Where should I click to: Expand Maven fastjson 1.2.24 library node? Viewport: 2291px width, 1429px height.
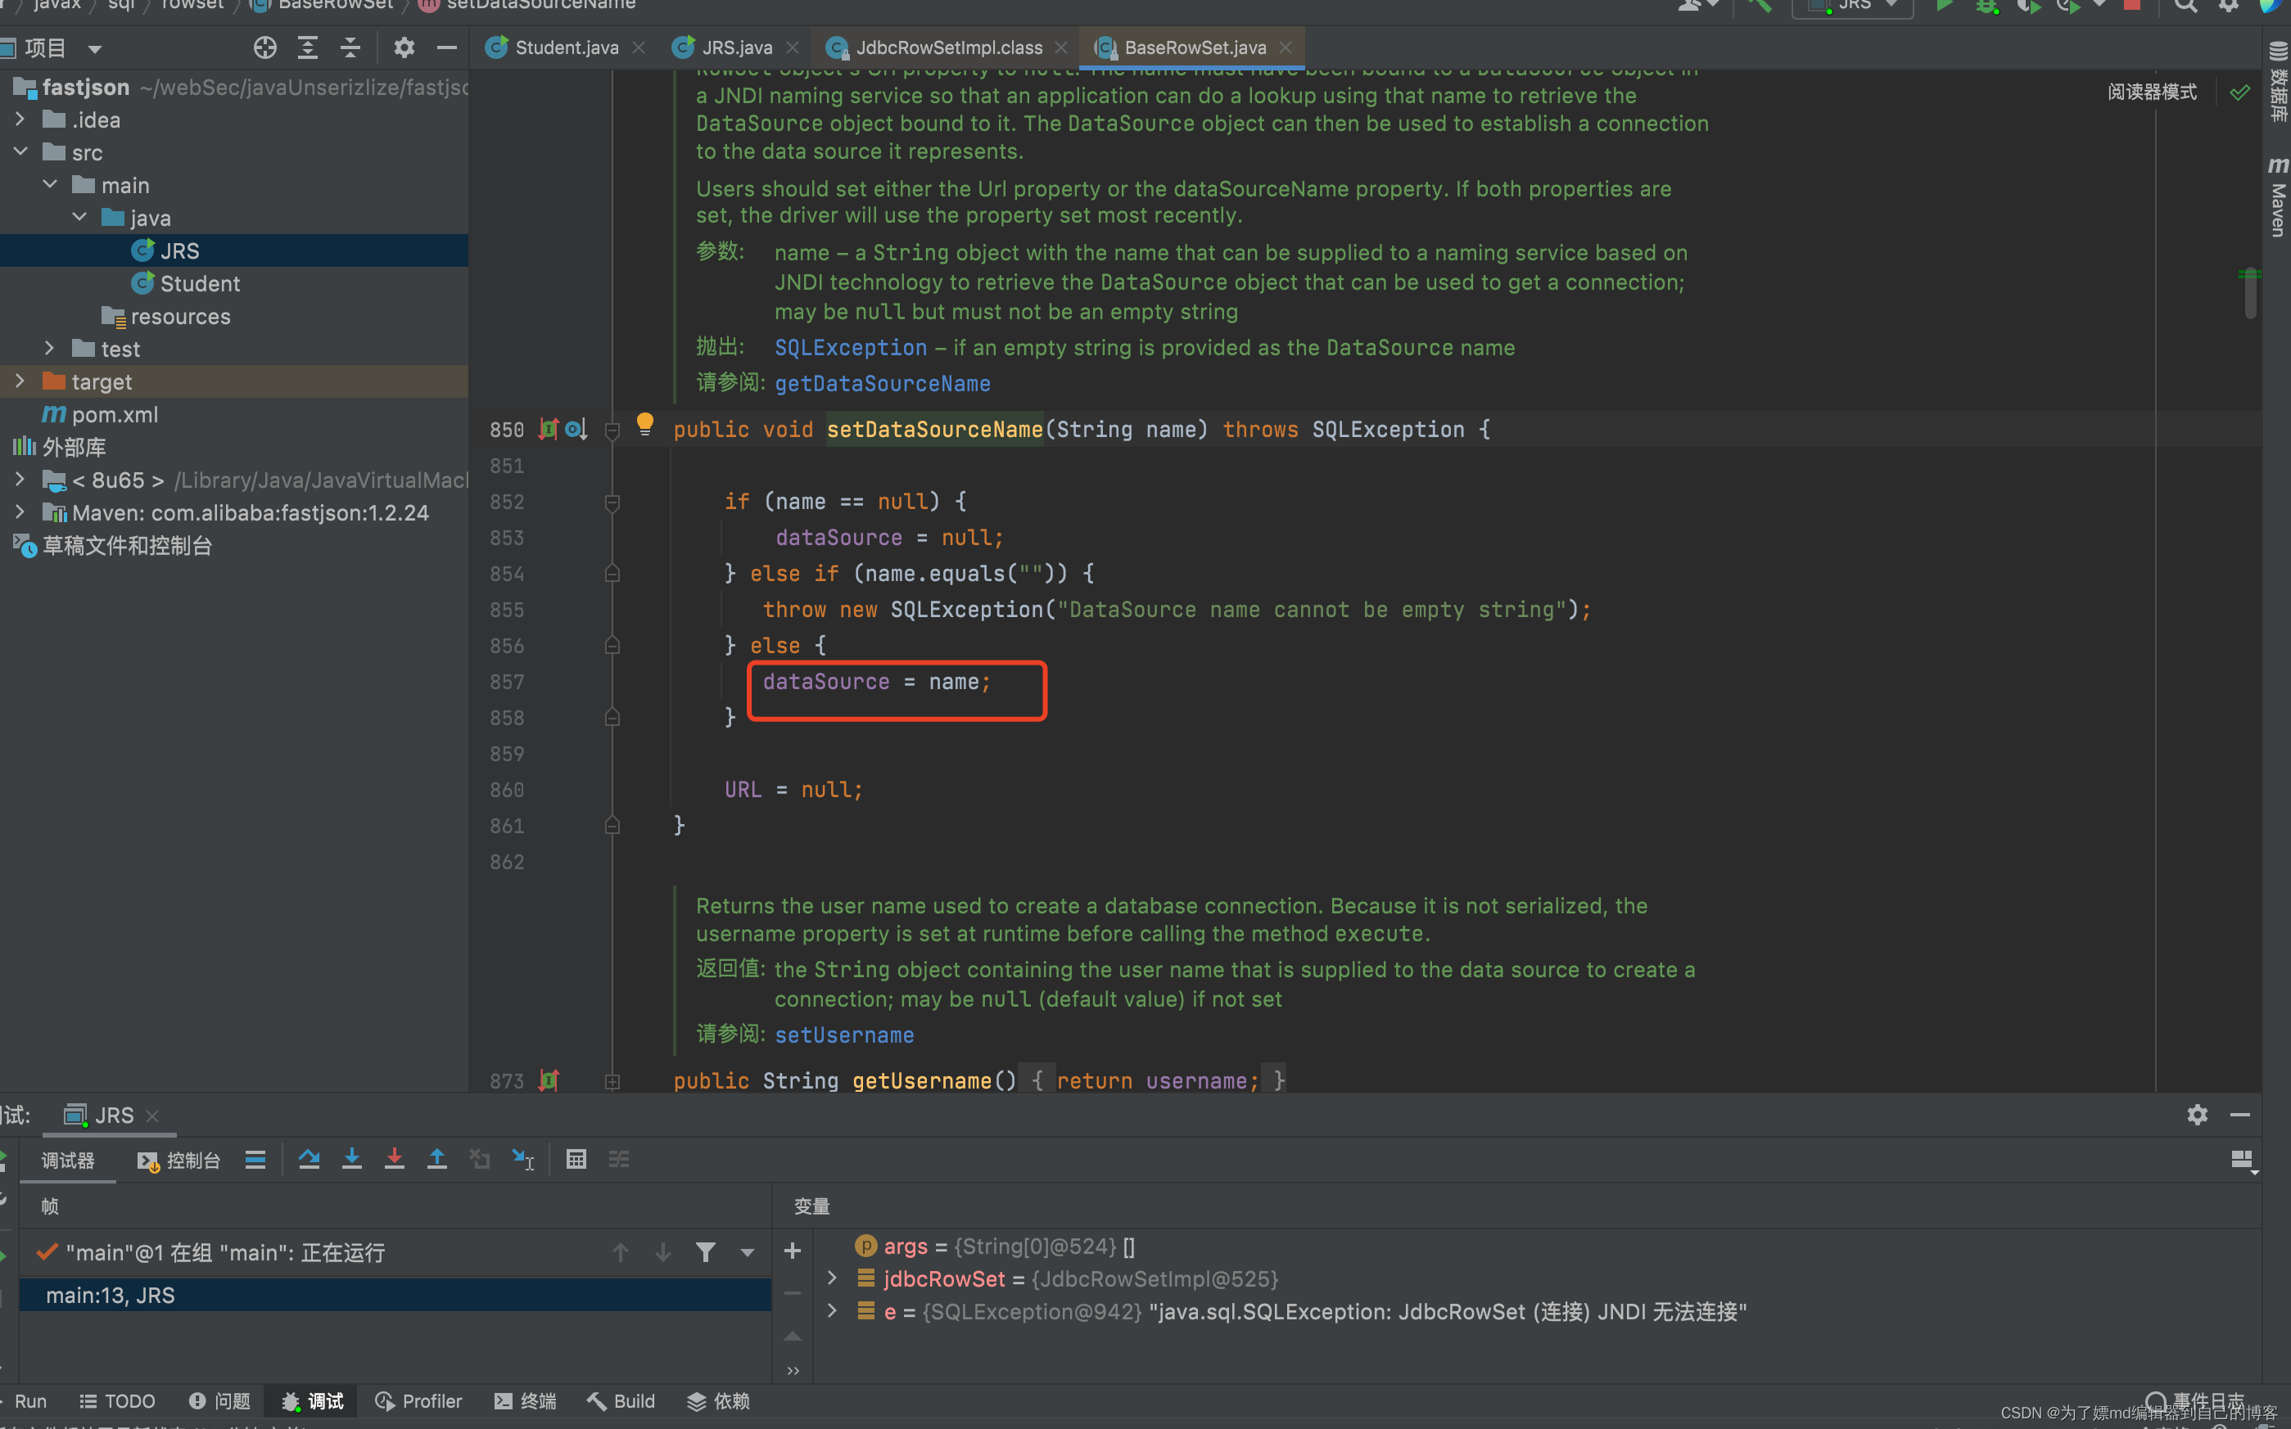pyautogui.click(x=20, y=512)
